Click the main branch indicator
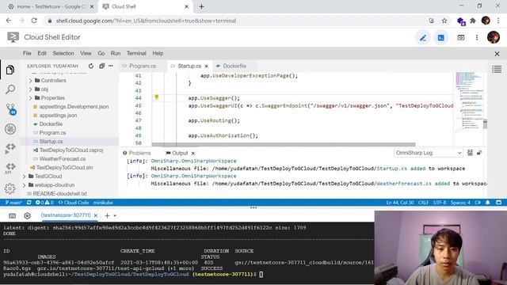Screen dimensions: 507x285 point(13,203)
